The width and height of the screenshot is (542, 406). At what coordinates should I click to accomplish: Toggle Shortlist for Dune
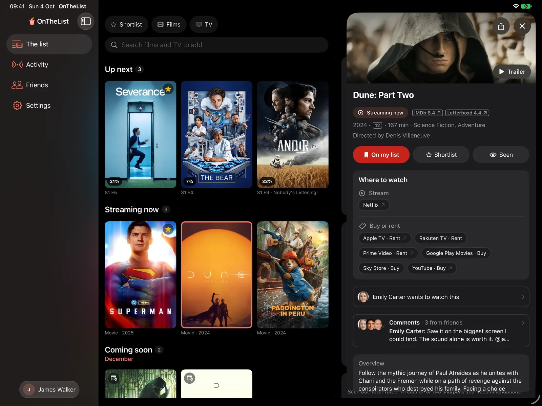(441, 155)
